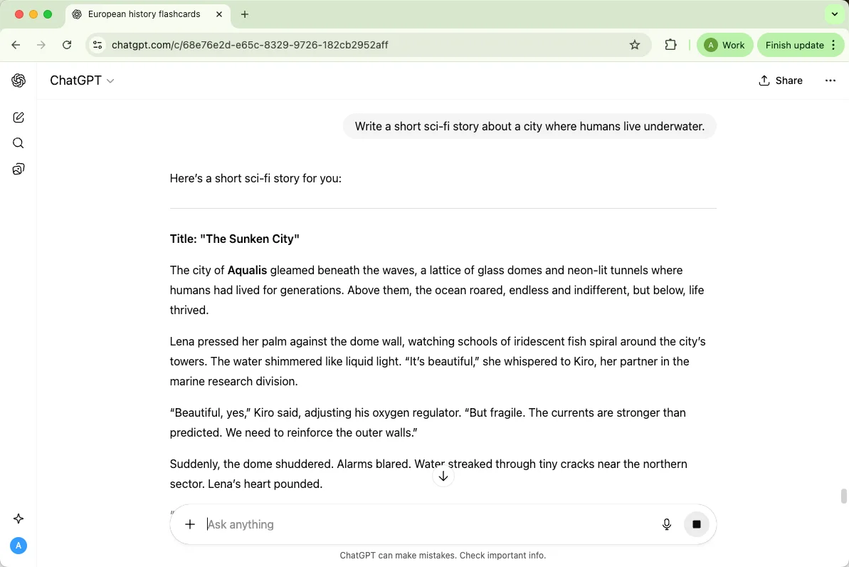The width and height of the screenshot is (849, 567).
Task: Click the page's vertical scrollbar thumb
Action: click(x=844, y=496)
